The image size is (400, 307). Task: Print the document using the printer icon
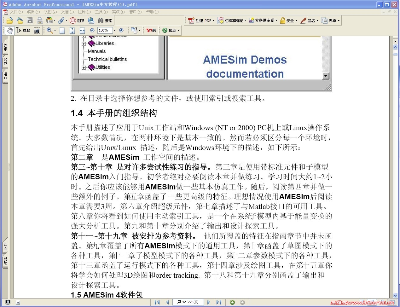click(40, 20)
